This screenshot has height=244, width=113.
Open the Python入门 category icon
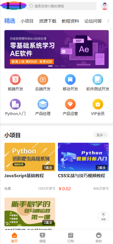click(x=15, y=104)
